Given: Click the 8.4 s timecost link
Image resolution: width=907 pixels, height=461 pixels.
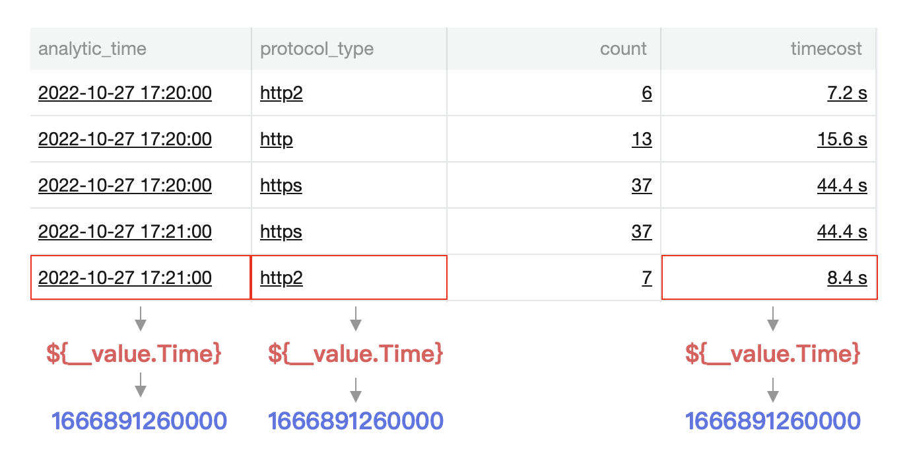Looking at the screenshot, I should coord(847,278).
